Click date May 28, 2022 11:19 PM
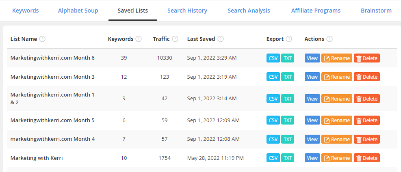This screenshot has height=172, width=401. tap(215, 158)
